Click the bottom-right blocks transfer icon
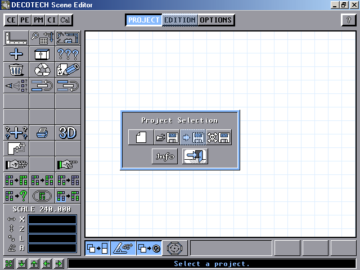Viewport: 360px width, 270px height. pyautogui.click(x=68, y=196)
